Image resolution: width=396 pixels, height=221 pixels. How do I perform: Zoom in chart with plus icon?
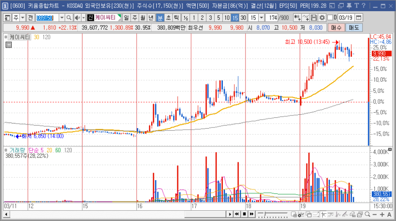382,214
